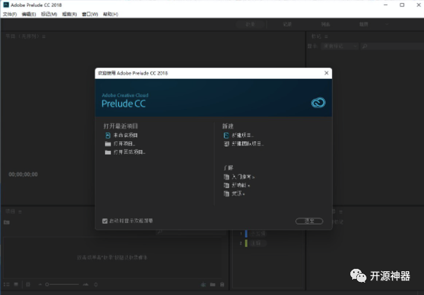Open the 入门指南 getting-started link
Screen dimensions: 424x295
point(243,177)
